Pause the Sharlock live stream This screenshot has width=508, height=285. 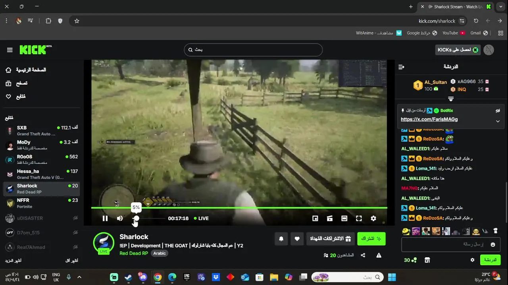(x=105, y=218)
